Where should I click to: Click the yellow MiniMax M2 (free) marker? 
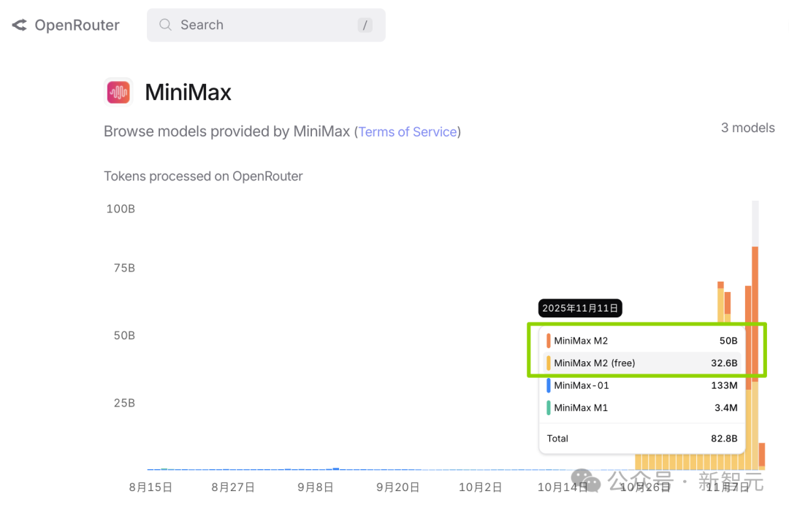pyautogui.click(x=549, y=363)
